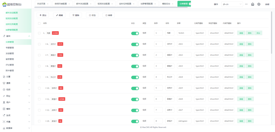Click the 数据库 chart icon in sidebar
The image size is (275, 132).
coord(4,128)
